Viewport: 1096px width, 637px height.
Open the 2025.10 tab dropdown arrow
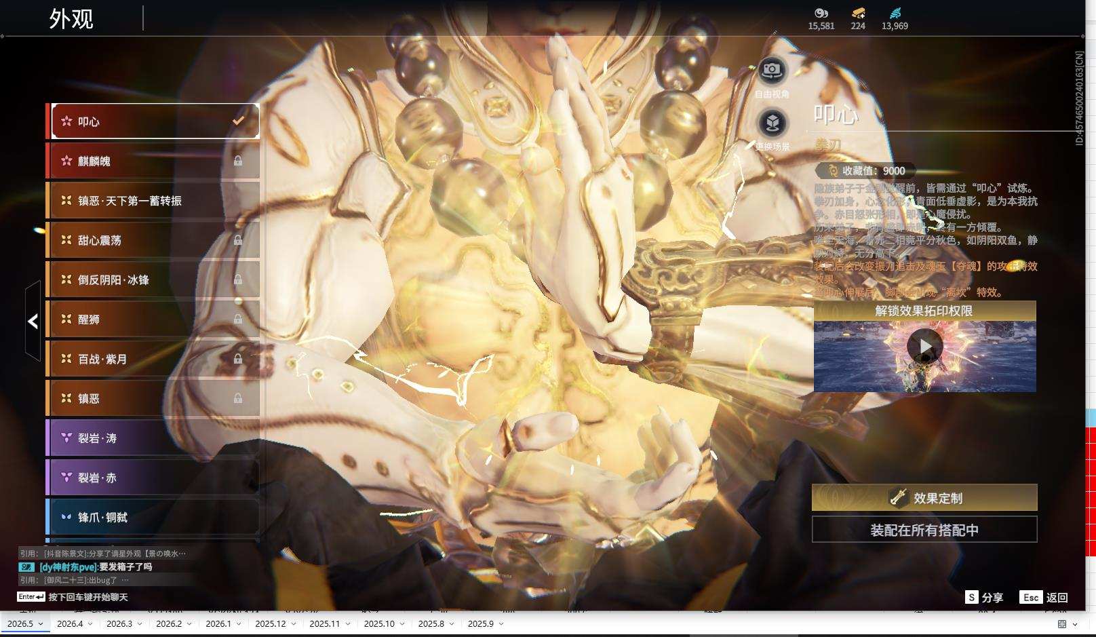[x=402, y=624]
